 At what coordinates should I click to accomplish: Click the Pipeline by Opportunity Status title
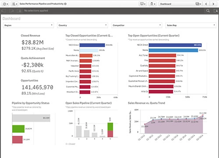coord(31,103)
